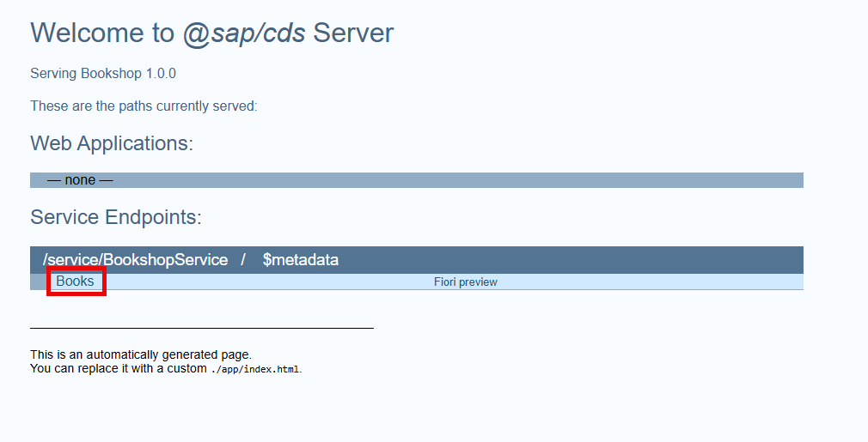Screen dimensions: 868x442
Task: Click the './app/index.html' code text
Action: tap(255, 369)
